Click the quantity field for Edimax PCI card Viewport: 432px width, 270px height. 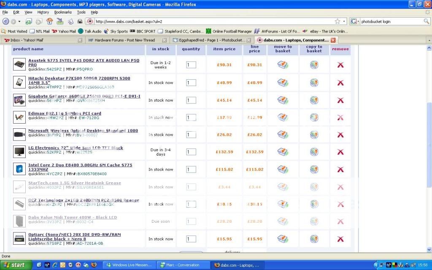(191, 118)
